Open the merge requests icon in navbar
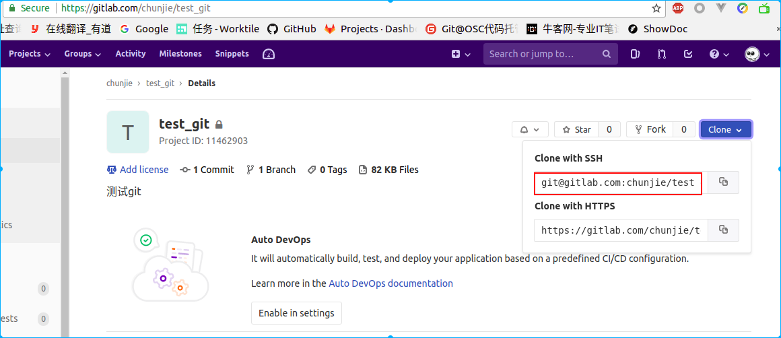The height and width of the screenshot is (338, 781). pos(661,54)
